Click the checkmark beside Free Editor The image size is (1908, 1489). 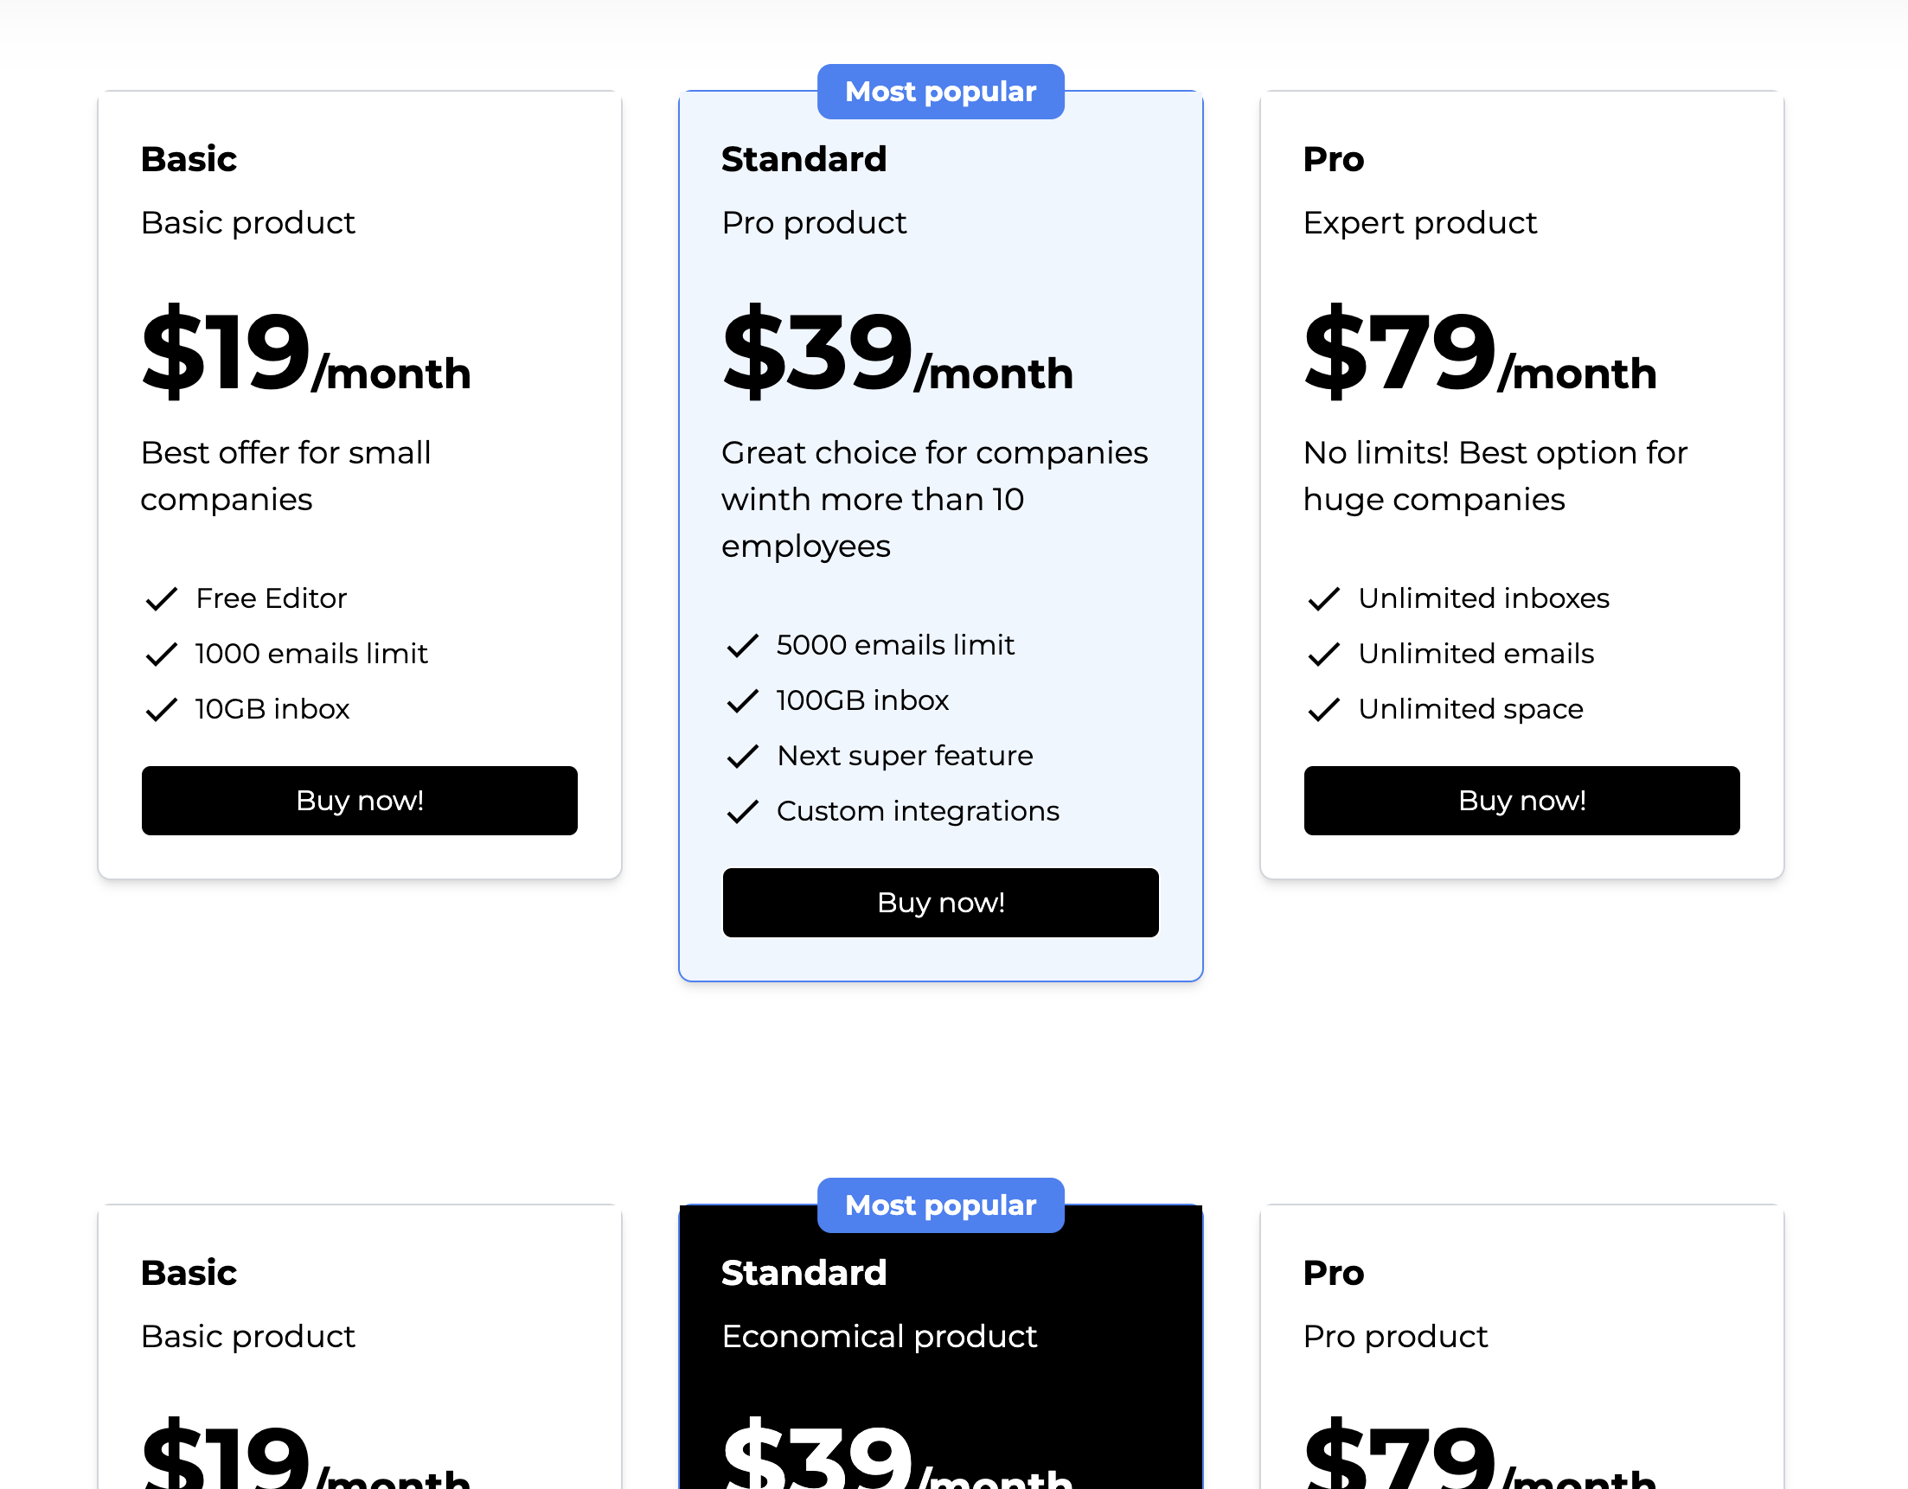[x=162, y=599]
